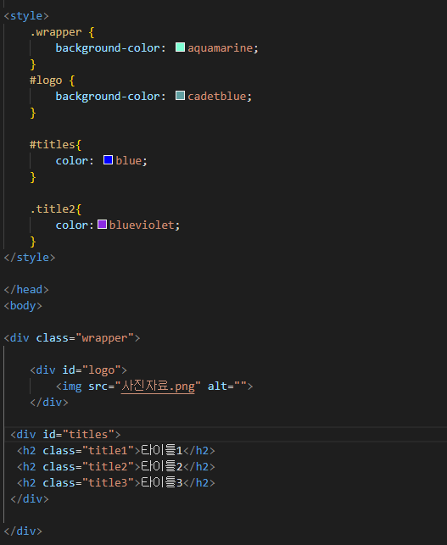Click the #titles selector in CSS
The image size is (447, 545).
(53, 145)
